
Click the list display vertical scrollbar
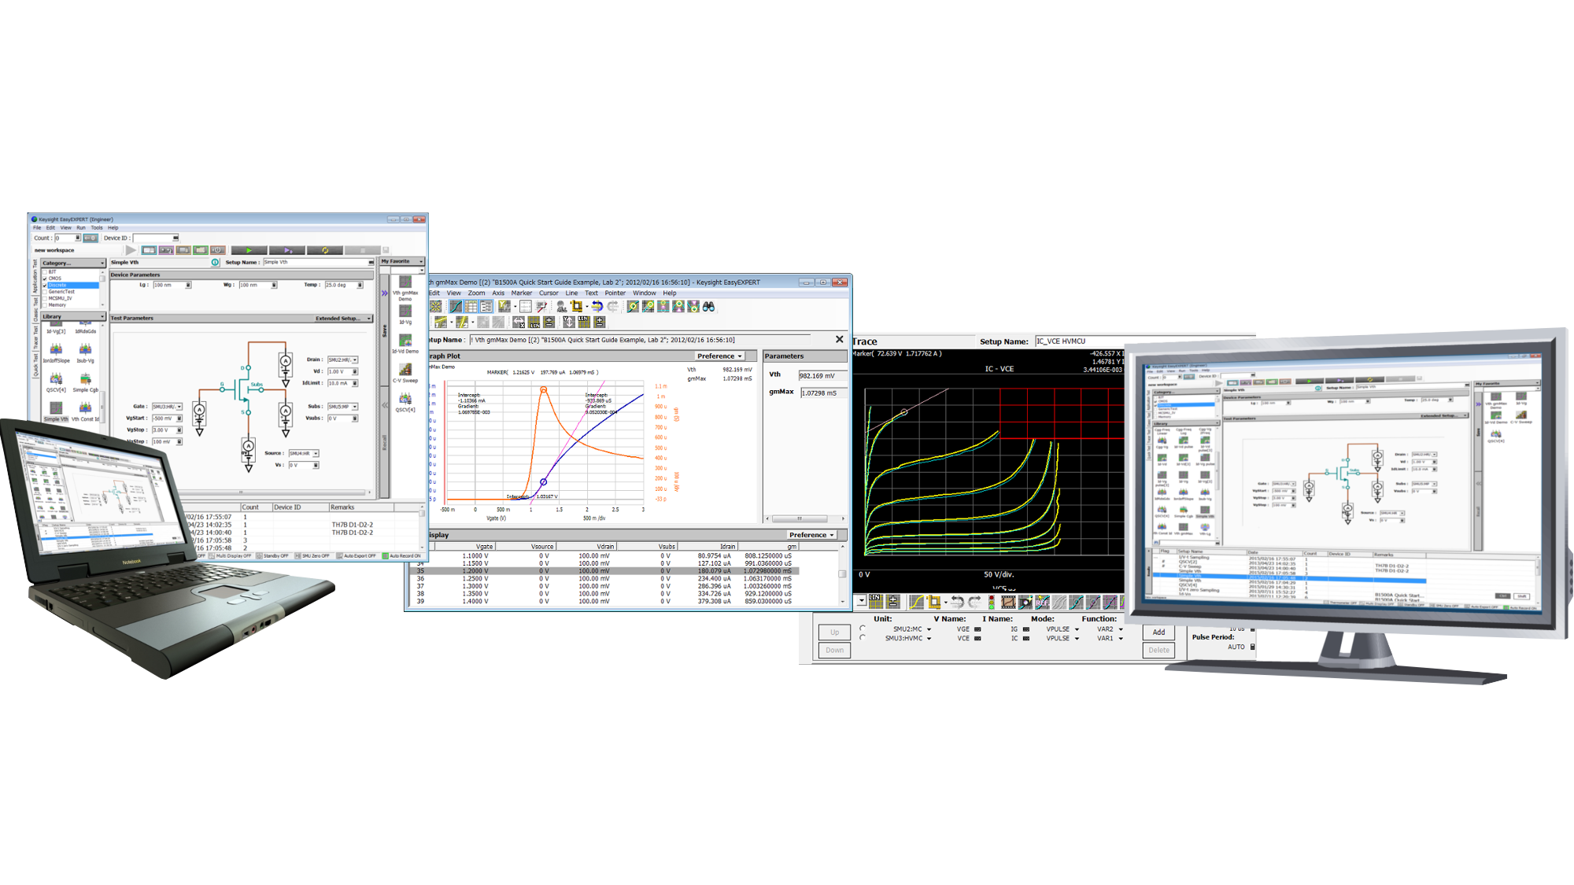click(x=842, y=574)
